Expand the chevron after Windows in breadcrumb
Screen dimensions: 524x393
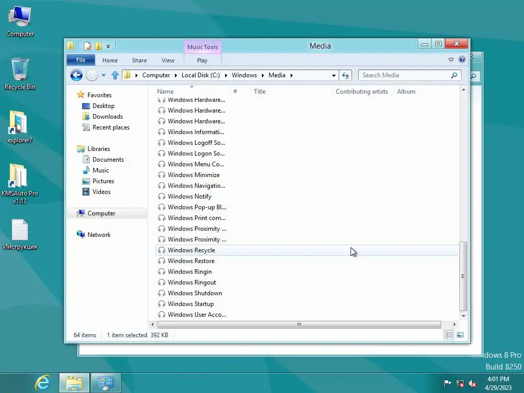click(x=263, y=75)
